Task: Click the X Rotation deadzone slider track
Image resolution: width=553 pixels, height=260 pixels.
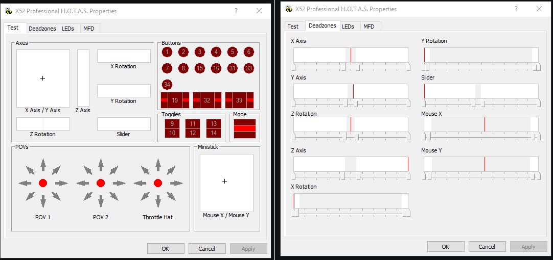Action: tap(351, 212)
